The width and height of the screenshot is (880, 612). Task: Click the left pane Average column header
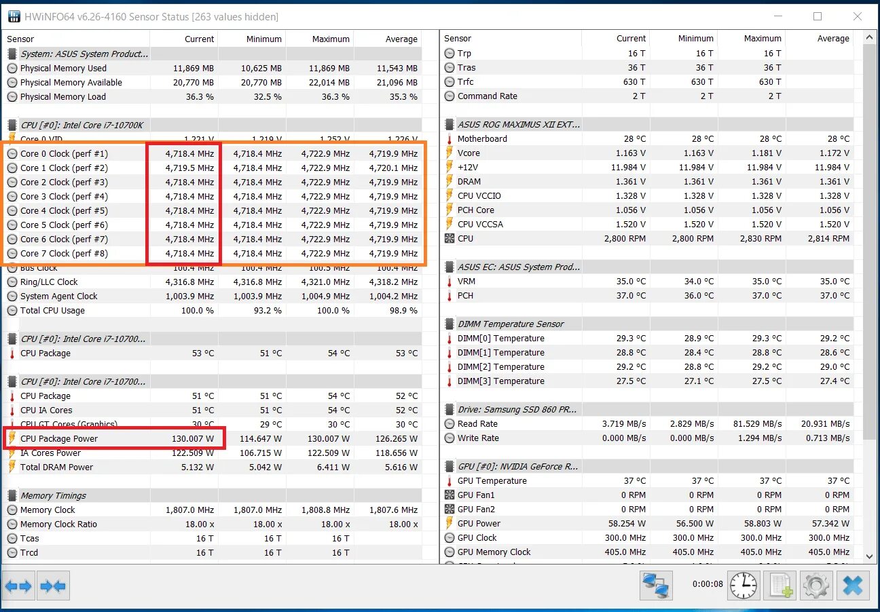pyautogui.click(x=388, y=39)
